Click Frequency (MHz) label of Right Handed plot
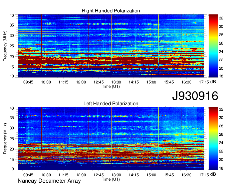The image size is (227, 185). 5,46
